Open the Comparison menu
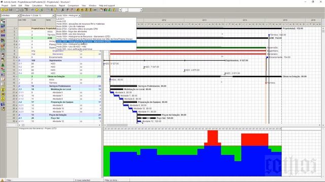 pos(73,6)
